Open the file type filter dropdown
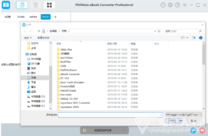The image size is (208, 136). click(183, 115)
